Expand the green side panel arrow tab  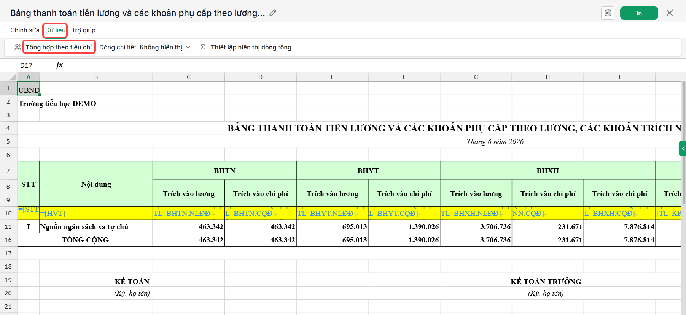pyautogui.click(x=683, y=149)
